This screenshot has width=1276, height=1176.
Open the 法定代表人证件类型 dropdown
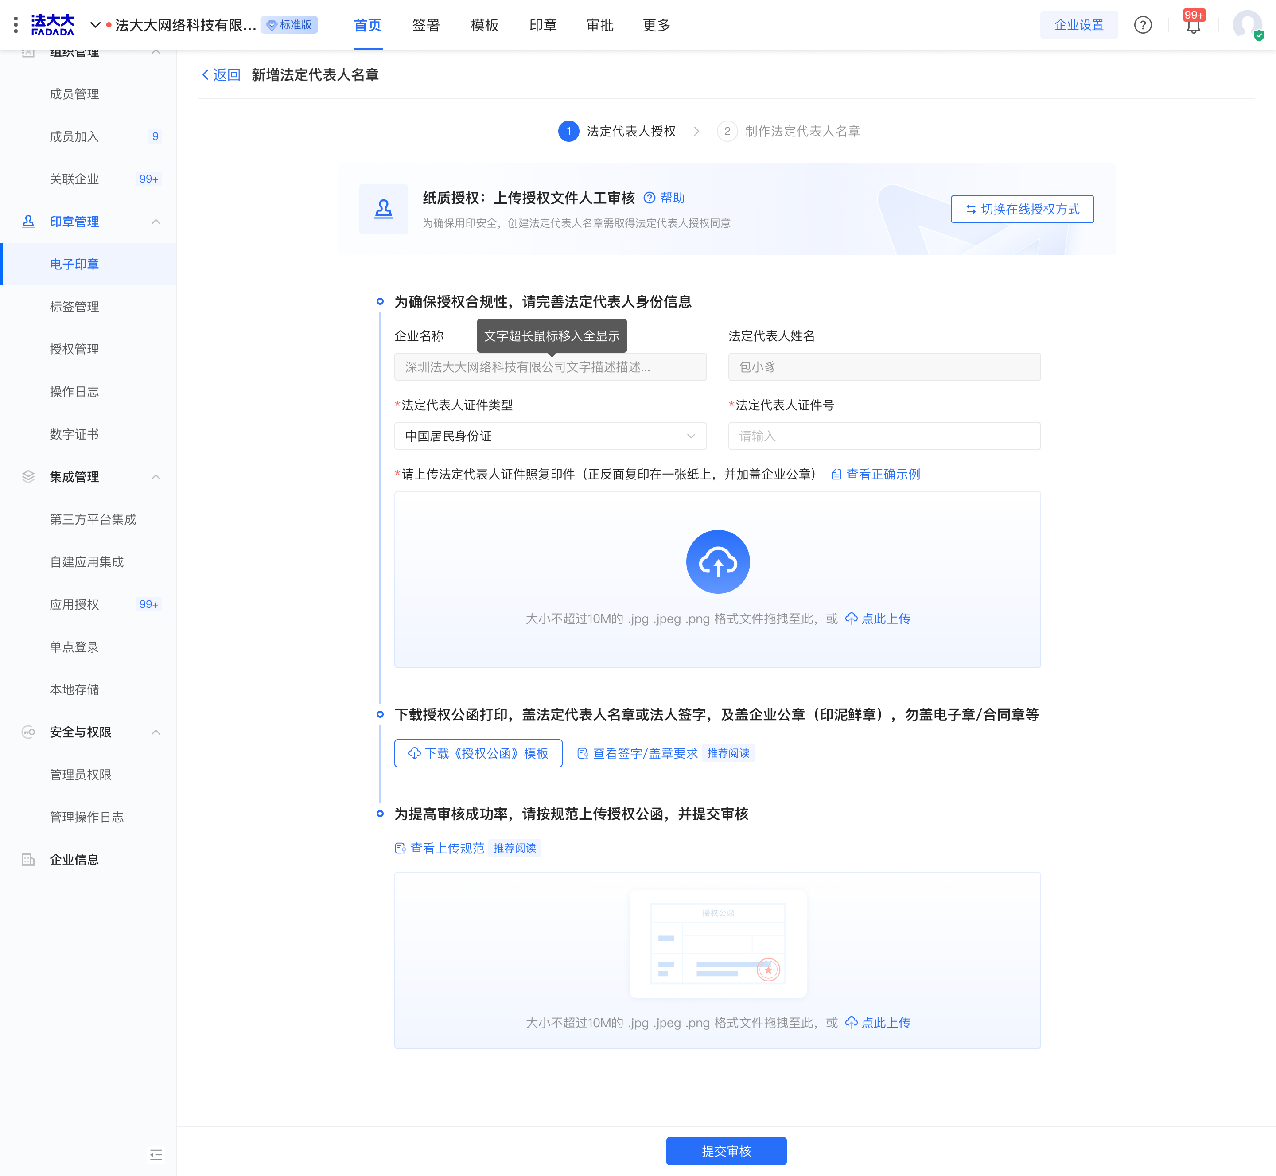click(550, 436)
